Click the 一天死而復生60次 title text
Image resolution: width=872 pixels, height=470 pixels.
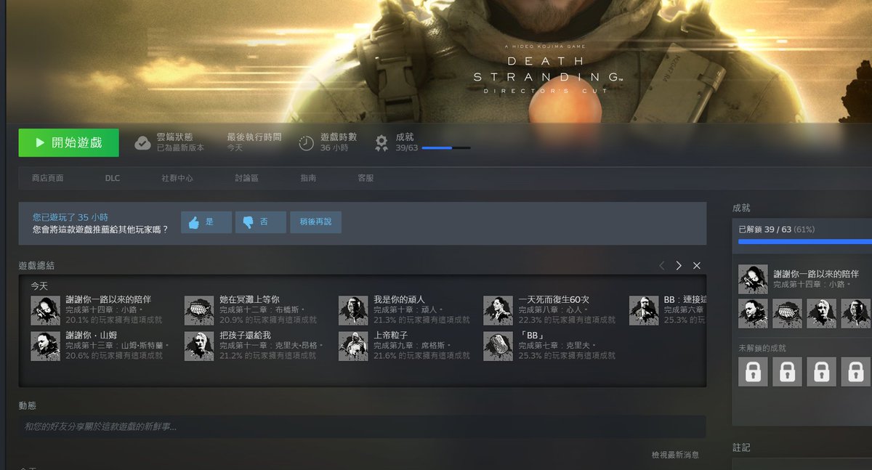point(554,299)
